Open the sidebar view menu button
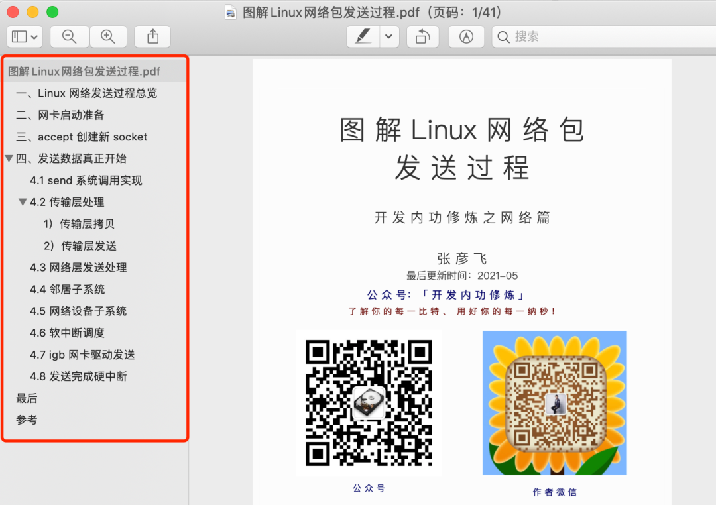The image size is (716, 505). [x=25, y=36]
